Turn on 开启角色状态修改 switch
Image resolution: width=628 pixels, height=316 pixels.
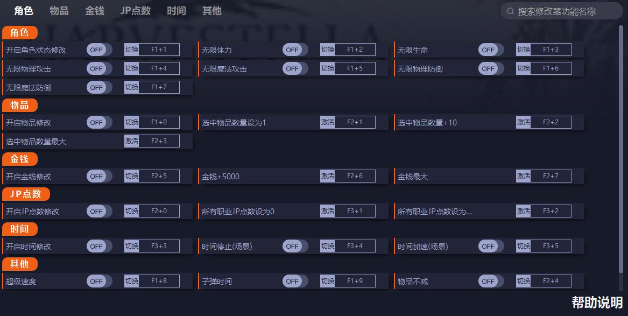click(x=100, y=50)
